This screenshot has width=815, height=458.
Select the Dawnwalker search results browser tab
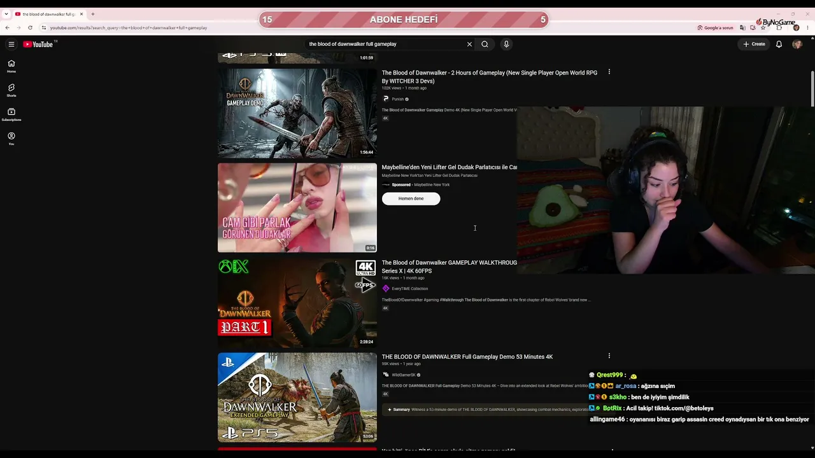pyautogui.click(x=48, y=14)
